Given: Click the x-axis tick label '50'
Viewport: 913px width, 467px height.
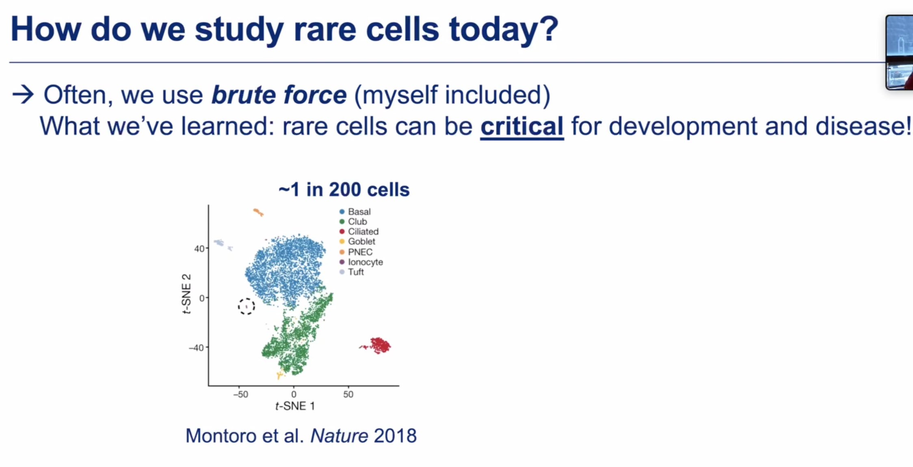Looking at the screenshot, I should (348, 394).
